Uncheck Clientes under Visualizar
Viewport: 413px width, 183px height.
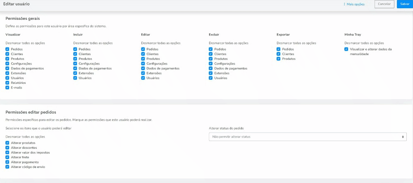[7, 54]
